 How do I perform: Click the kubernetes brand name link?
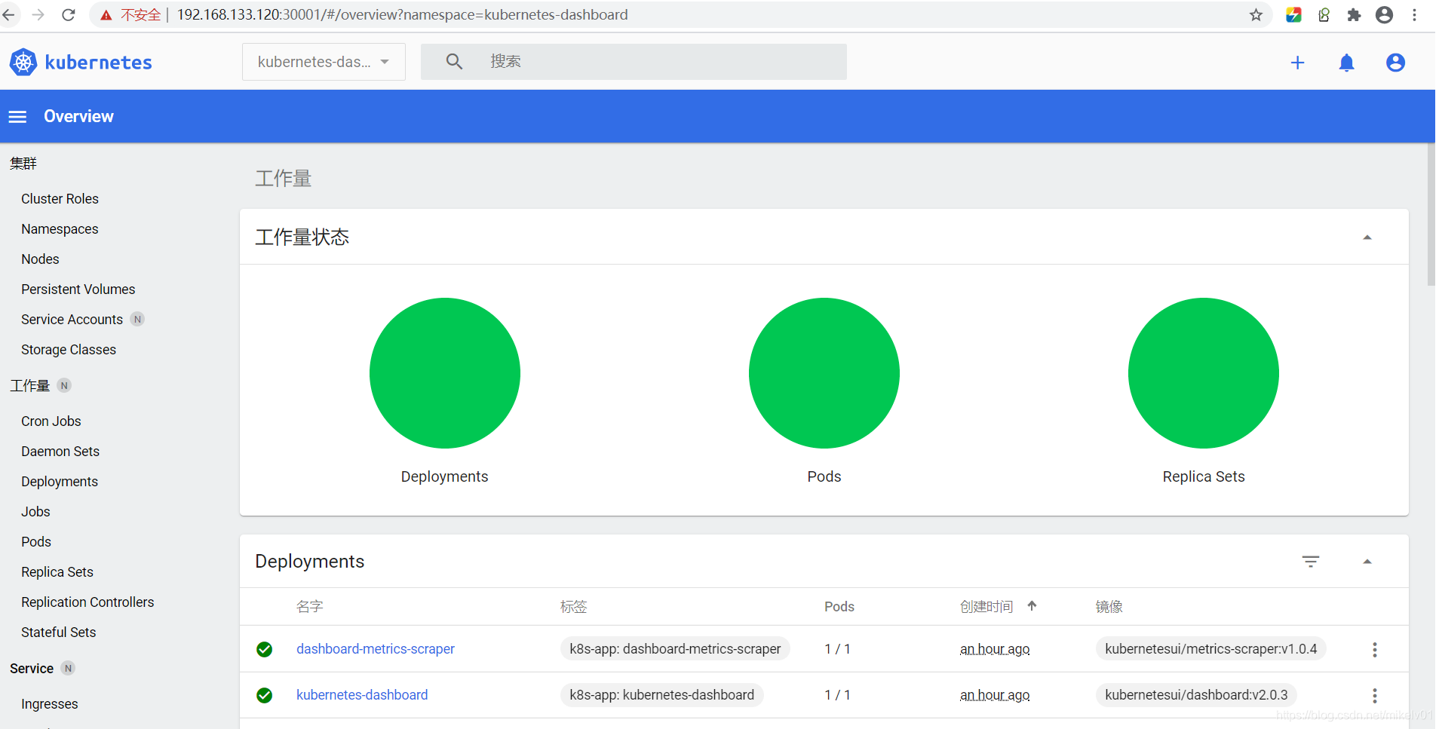click(x=99, y=63)
